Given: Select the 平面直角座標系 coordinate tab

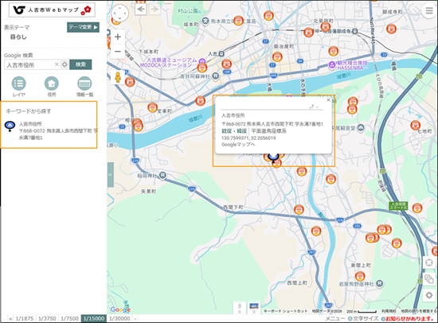Looking at the screenshot, I should 268,131.
